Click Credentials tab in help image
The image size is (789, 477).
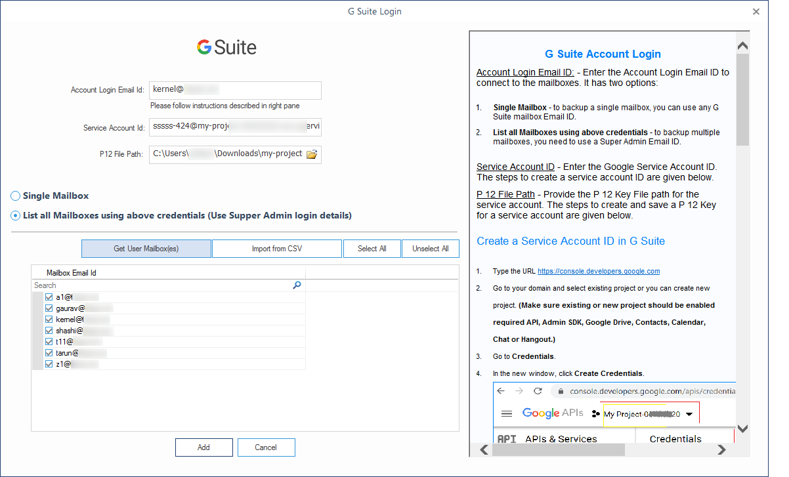click(675, 440)
